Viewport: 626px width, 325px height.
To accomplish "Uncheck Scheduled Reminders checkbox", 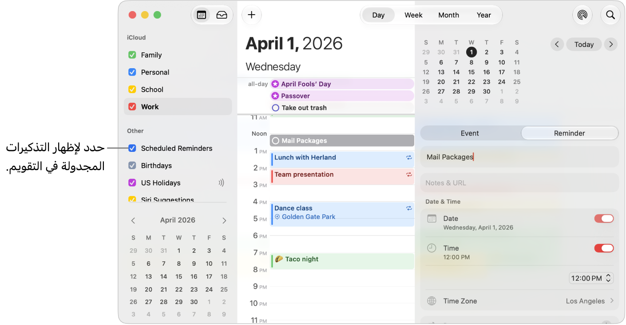I will [132, 148].
